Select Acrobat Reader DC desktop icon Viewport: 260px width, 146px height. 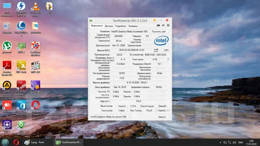pos(7,69)
